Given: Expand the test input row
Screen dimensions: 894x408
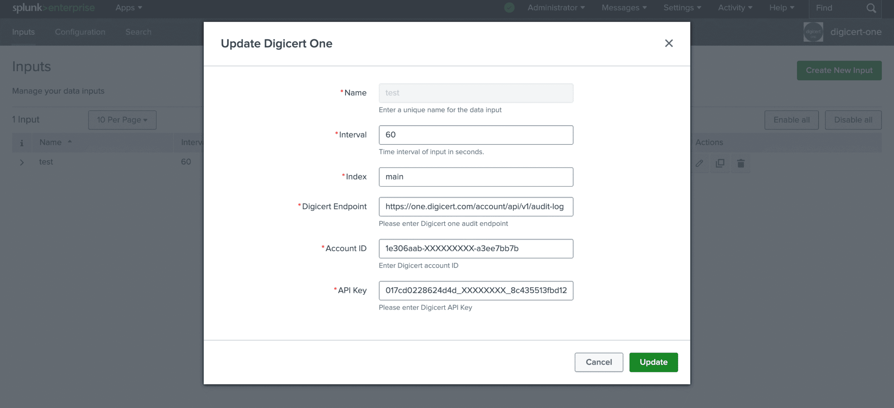Looking at the screenshot, I should pos(22,162).
